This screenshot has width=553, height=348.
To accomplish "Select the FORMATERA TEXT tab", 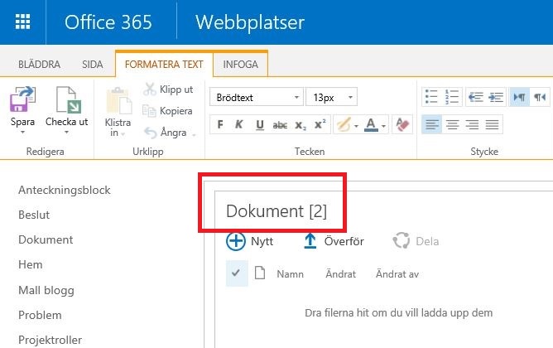I will point(164,65).
